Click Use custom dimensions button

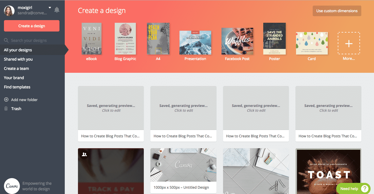click(337, 11)
